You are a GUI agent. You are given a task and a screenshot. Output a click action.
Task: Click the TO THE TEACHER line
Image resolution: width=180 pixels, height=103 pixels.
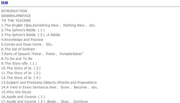point(16,21)
